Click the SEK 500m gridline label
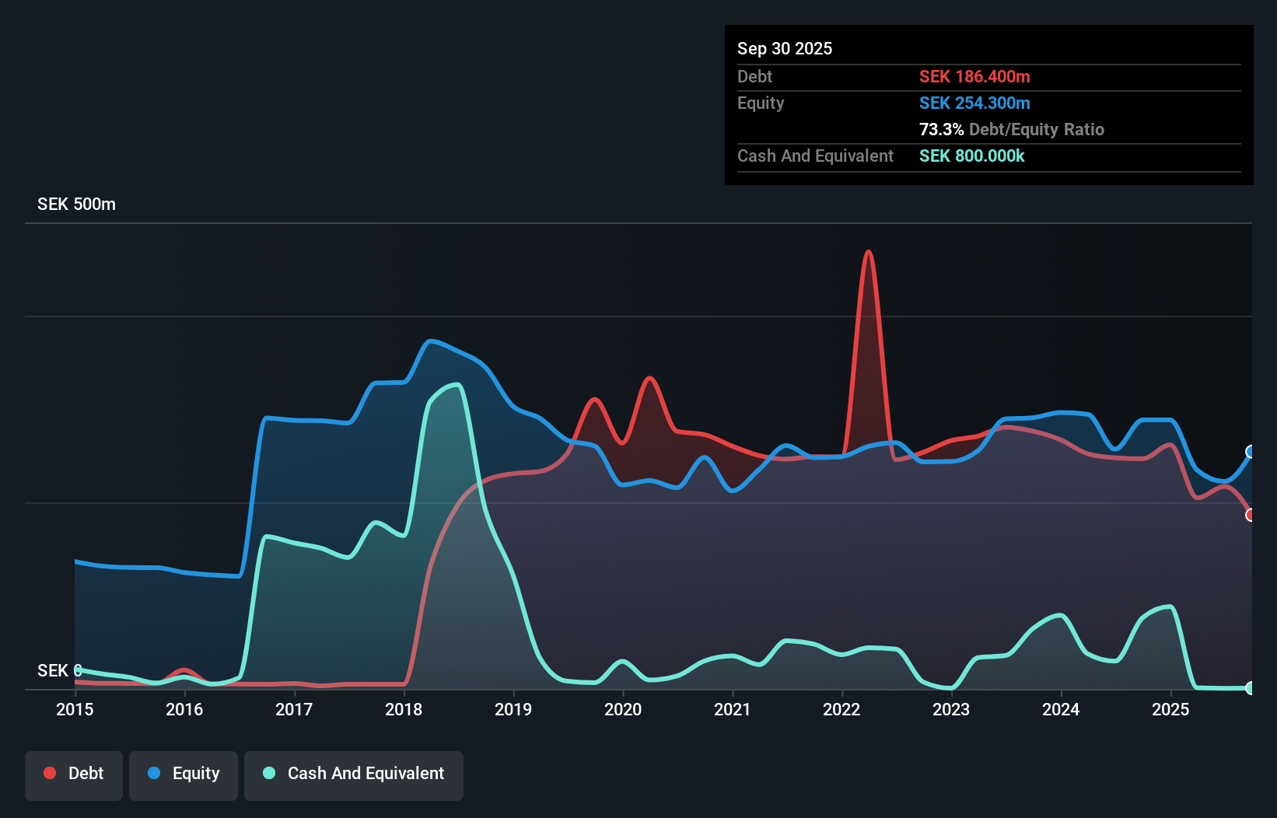Viewport: 1277px width, 818px height. pyautogui.click(x=75, y=204)
